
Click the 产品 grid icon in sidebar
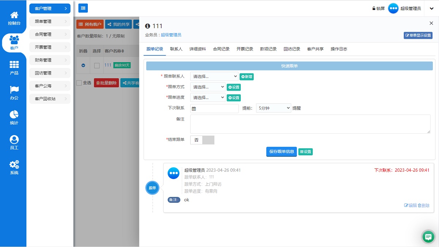(x=14, y=65)
